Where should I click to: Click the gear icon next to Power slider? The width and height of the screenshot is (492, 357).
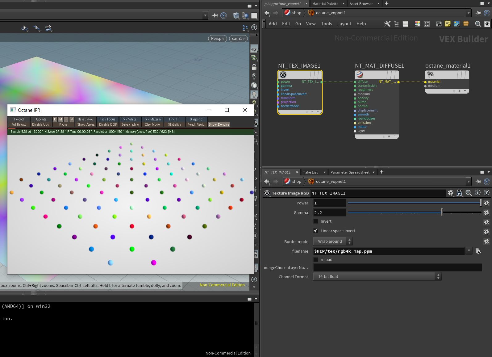pyautogui.click(x=486, y=203)
